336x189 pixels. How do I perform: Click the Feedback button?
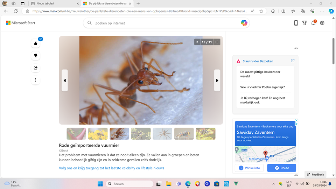pos(315,174)
